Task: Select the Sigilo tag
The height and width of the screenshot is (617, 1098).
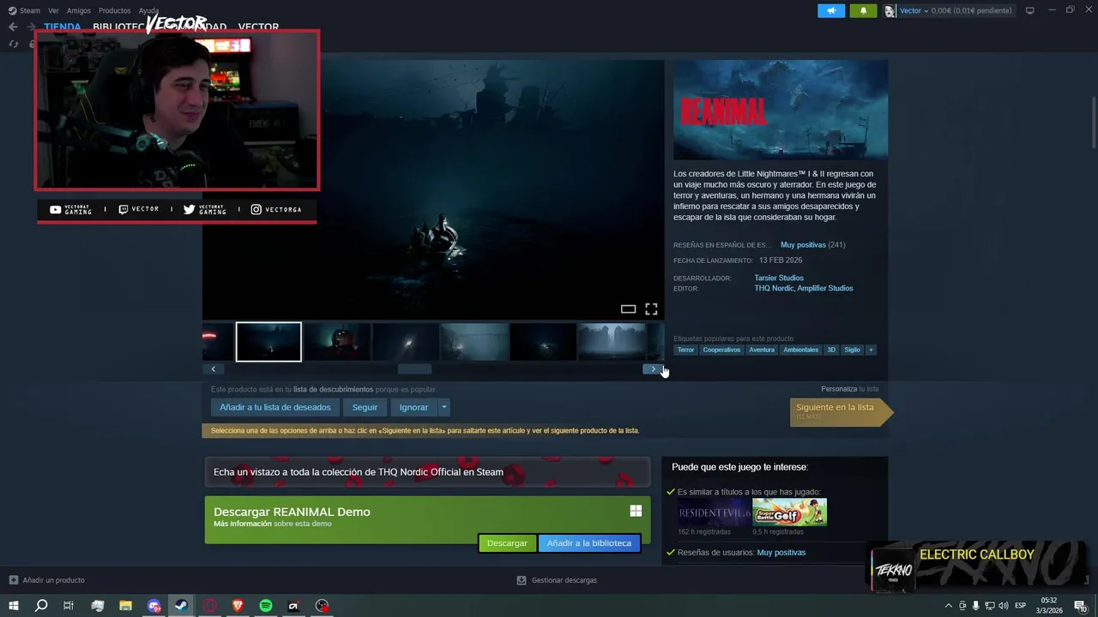Action: tap(852, 350)
